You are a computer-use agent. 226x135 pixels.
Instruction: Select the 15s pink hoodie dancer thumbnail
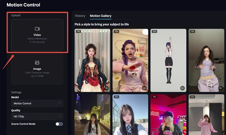(x=206, y=115)
